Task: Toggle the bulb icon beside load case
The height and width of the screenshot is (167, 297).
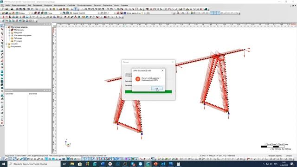Action: click(x=142, y=13)
